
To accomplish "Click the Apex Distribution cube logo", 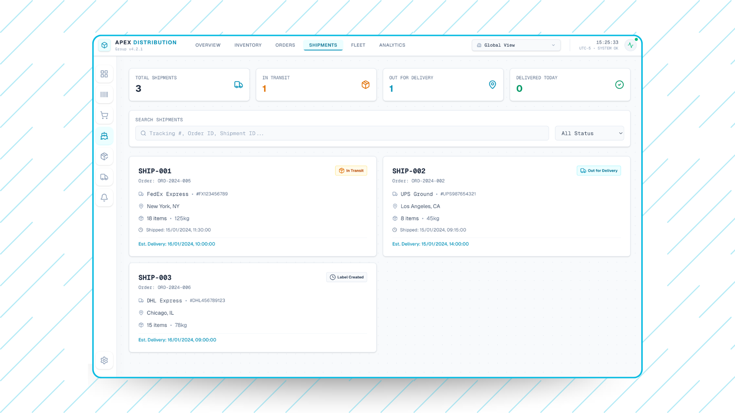I will pyautogui.click(x=105, y=45).
